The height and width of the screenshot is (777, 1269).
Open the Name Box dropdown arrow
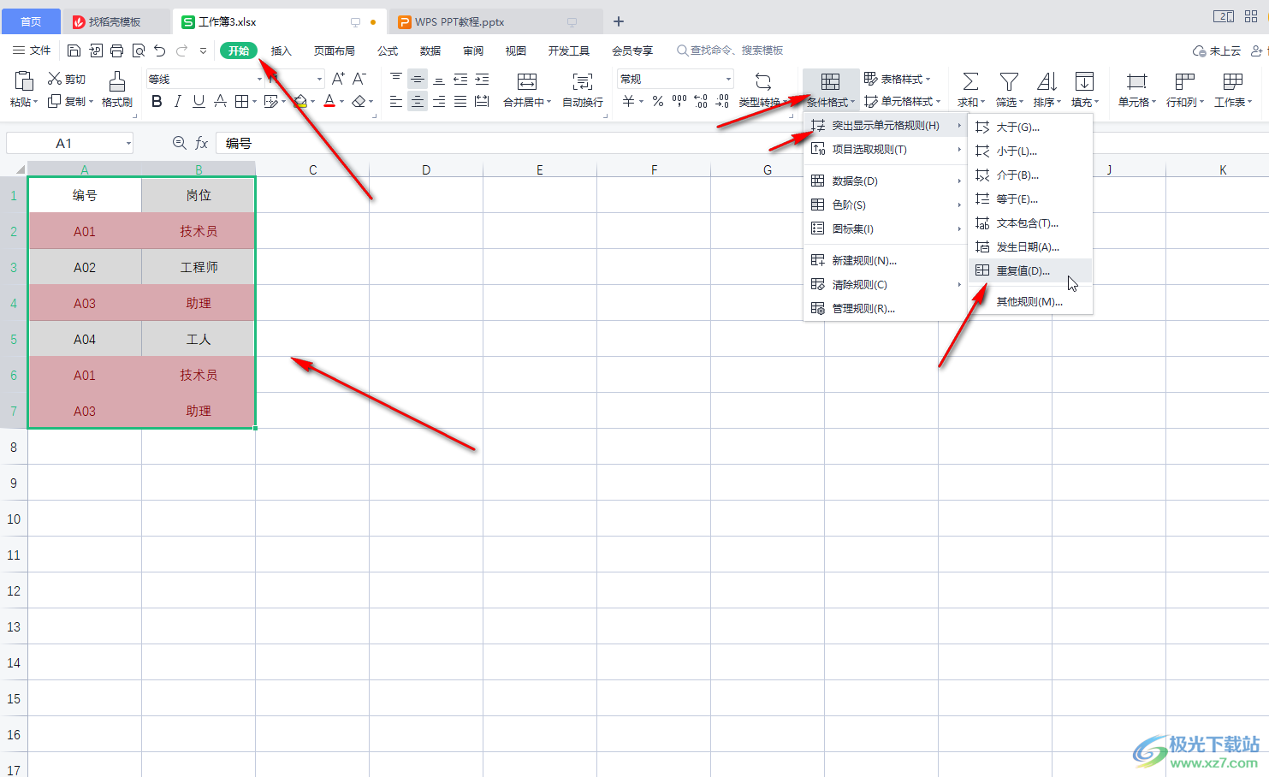pos(128,143)
